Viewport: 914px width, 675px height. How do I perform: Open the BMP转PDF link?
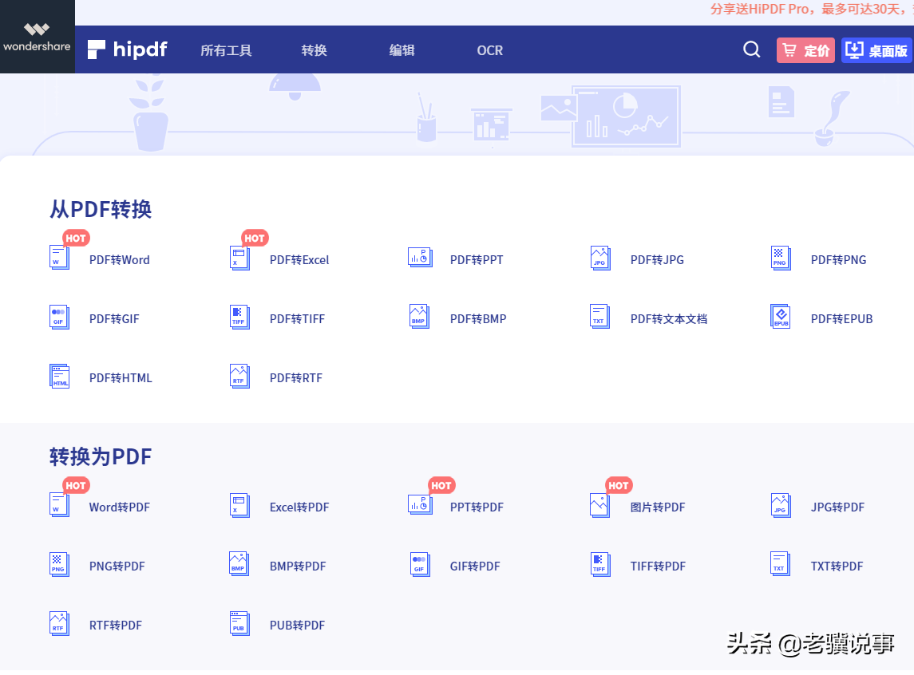[x=298, y=566]
